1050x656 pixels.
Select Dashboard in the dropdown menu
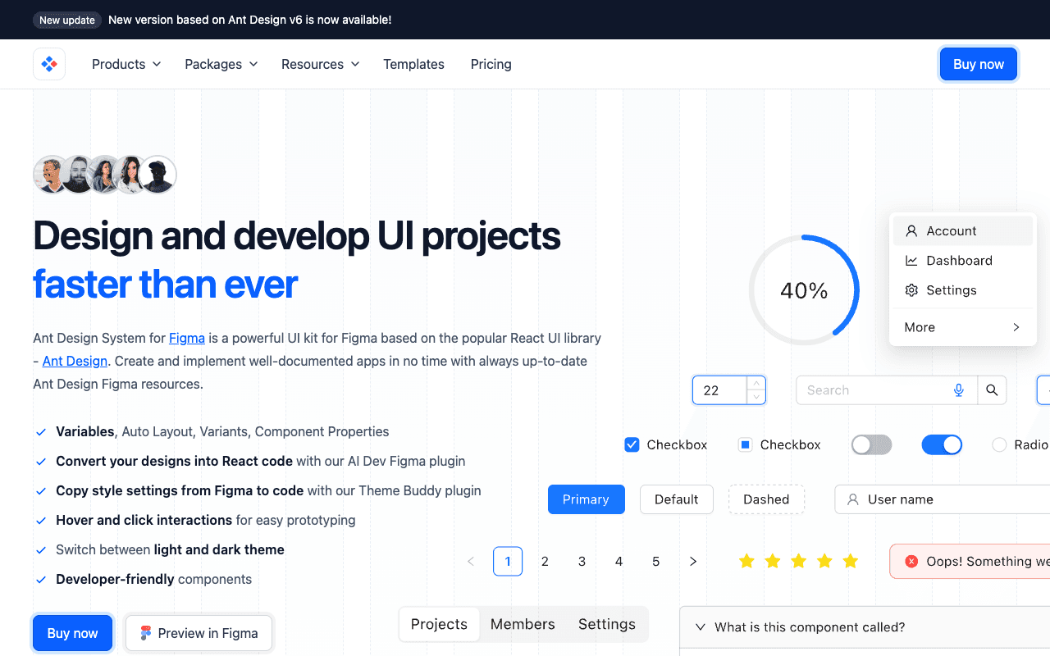pos(963,261)
